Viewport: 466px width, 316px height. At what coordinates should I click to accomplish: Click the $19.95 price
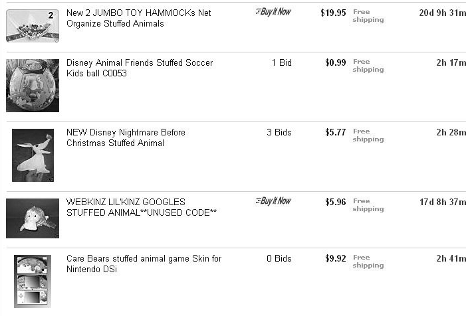tap(333, 13)
